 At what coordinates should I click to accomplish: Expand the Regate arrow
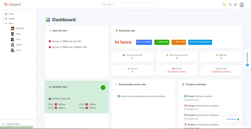pos(4,19)
